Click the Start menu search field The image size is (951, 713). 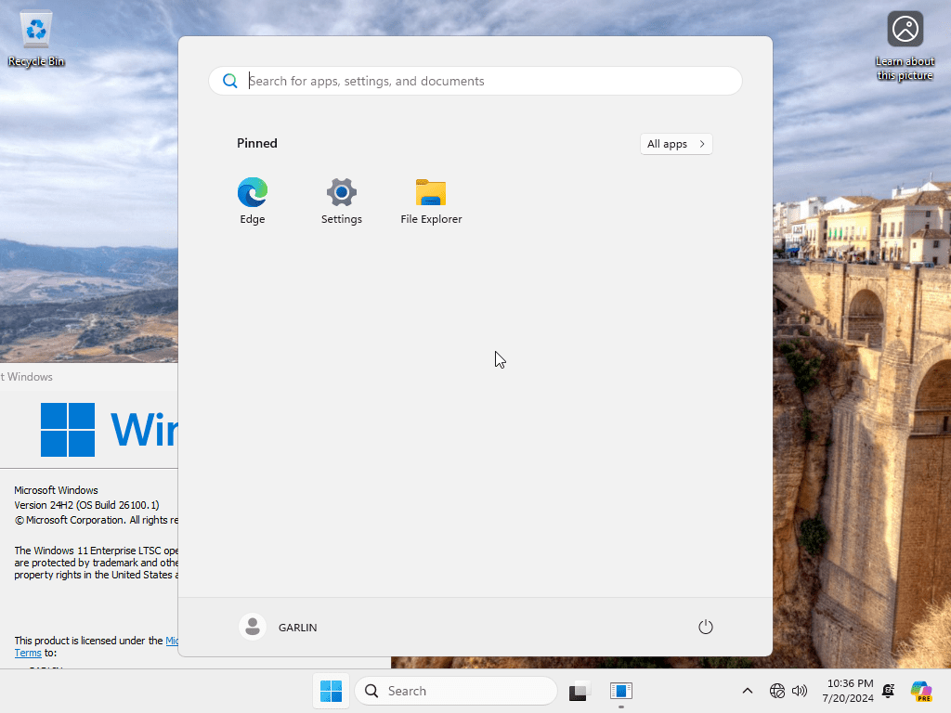(475, 81)
